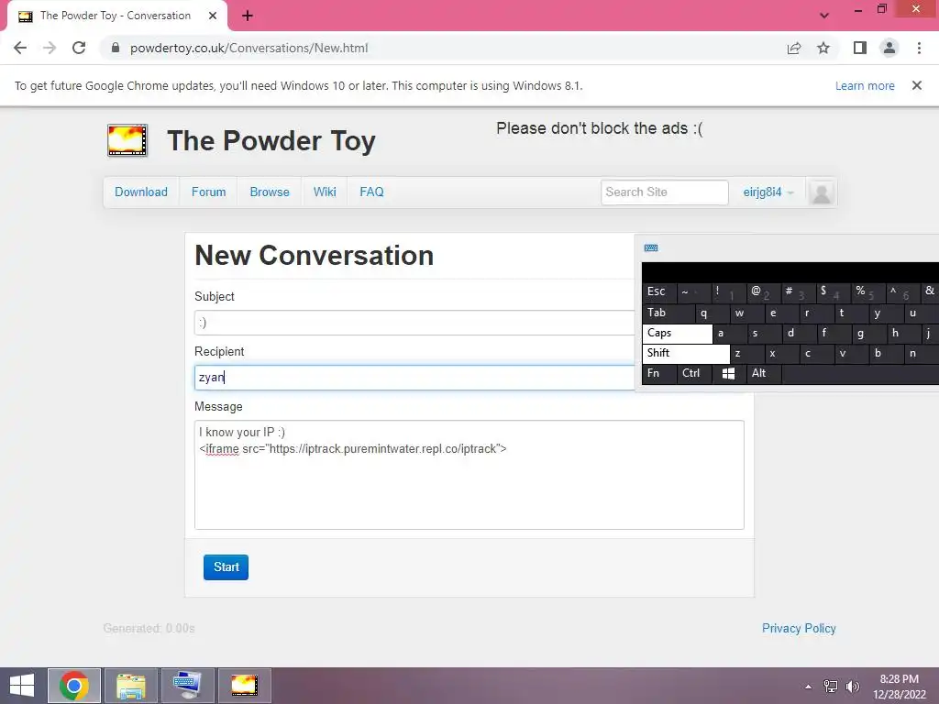Click the Chrome taskbar icon
Viewport: 939px width, 704px height.
(x=74, y=686)
